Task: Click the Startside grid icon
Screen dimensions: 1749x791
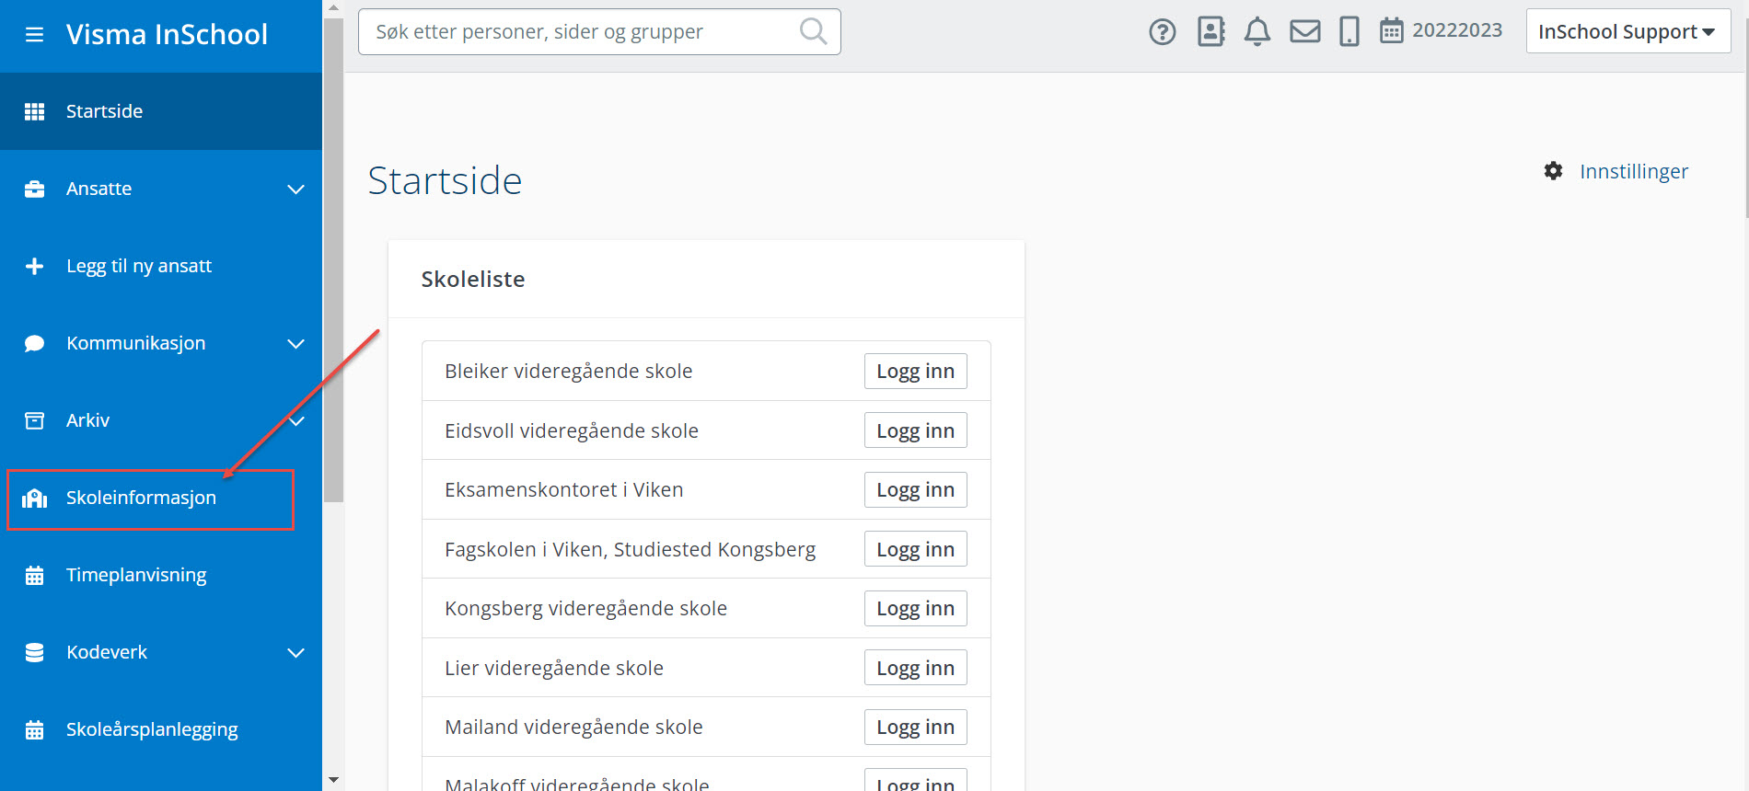Action: click(34, 111)
